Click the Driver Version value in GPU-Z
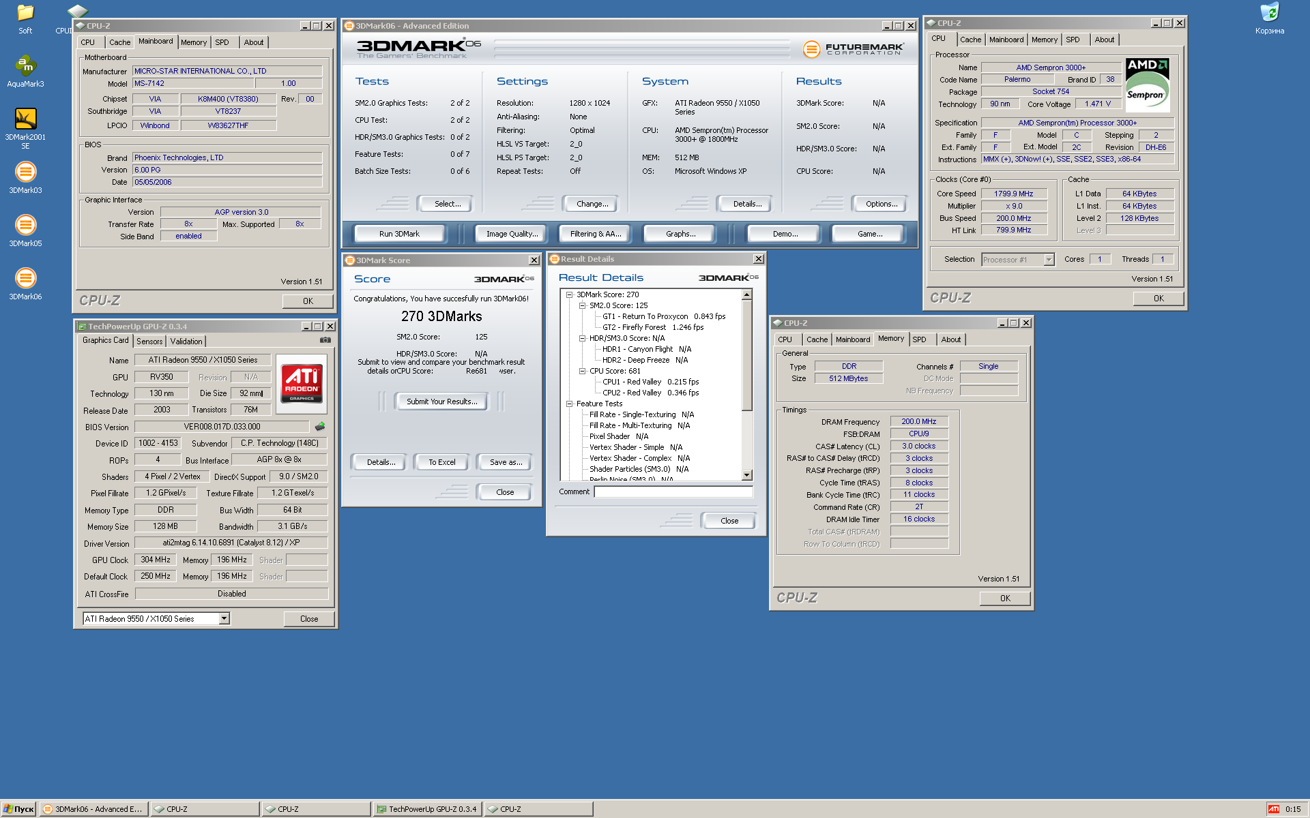Viewport: 1310px width, 818px height. click(x=231, y=543)
